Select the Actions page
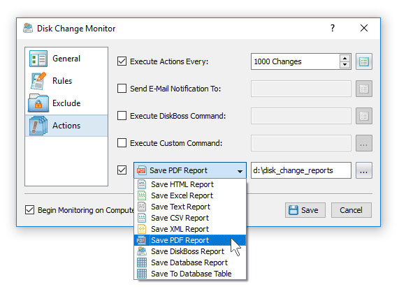Screen dimensions: 399x289 (x=66, y=126)
